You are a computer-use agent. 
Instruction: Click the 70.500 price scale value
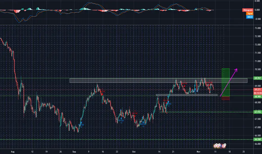(x=258, y=69)
